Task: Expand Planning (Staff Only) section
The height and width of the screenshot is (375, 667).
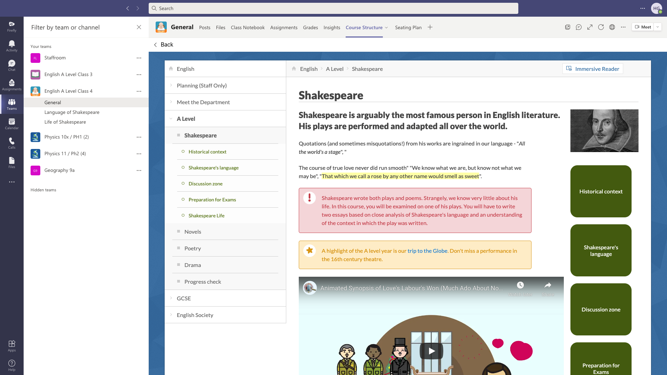Action: [x=171, y=85]
